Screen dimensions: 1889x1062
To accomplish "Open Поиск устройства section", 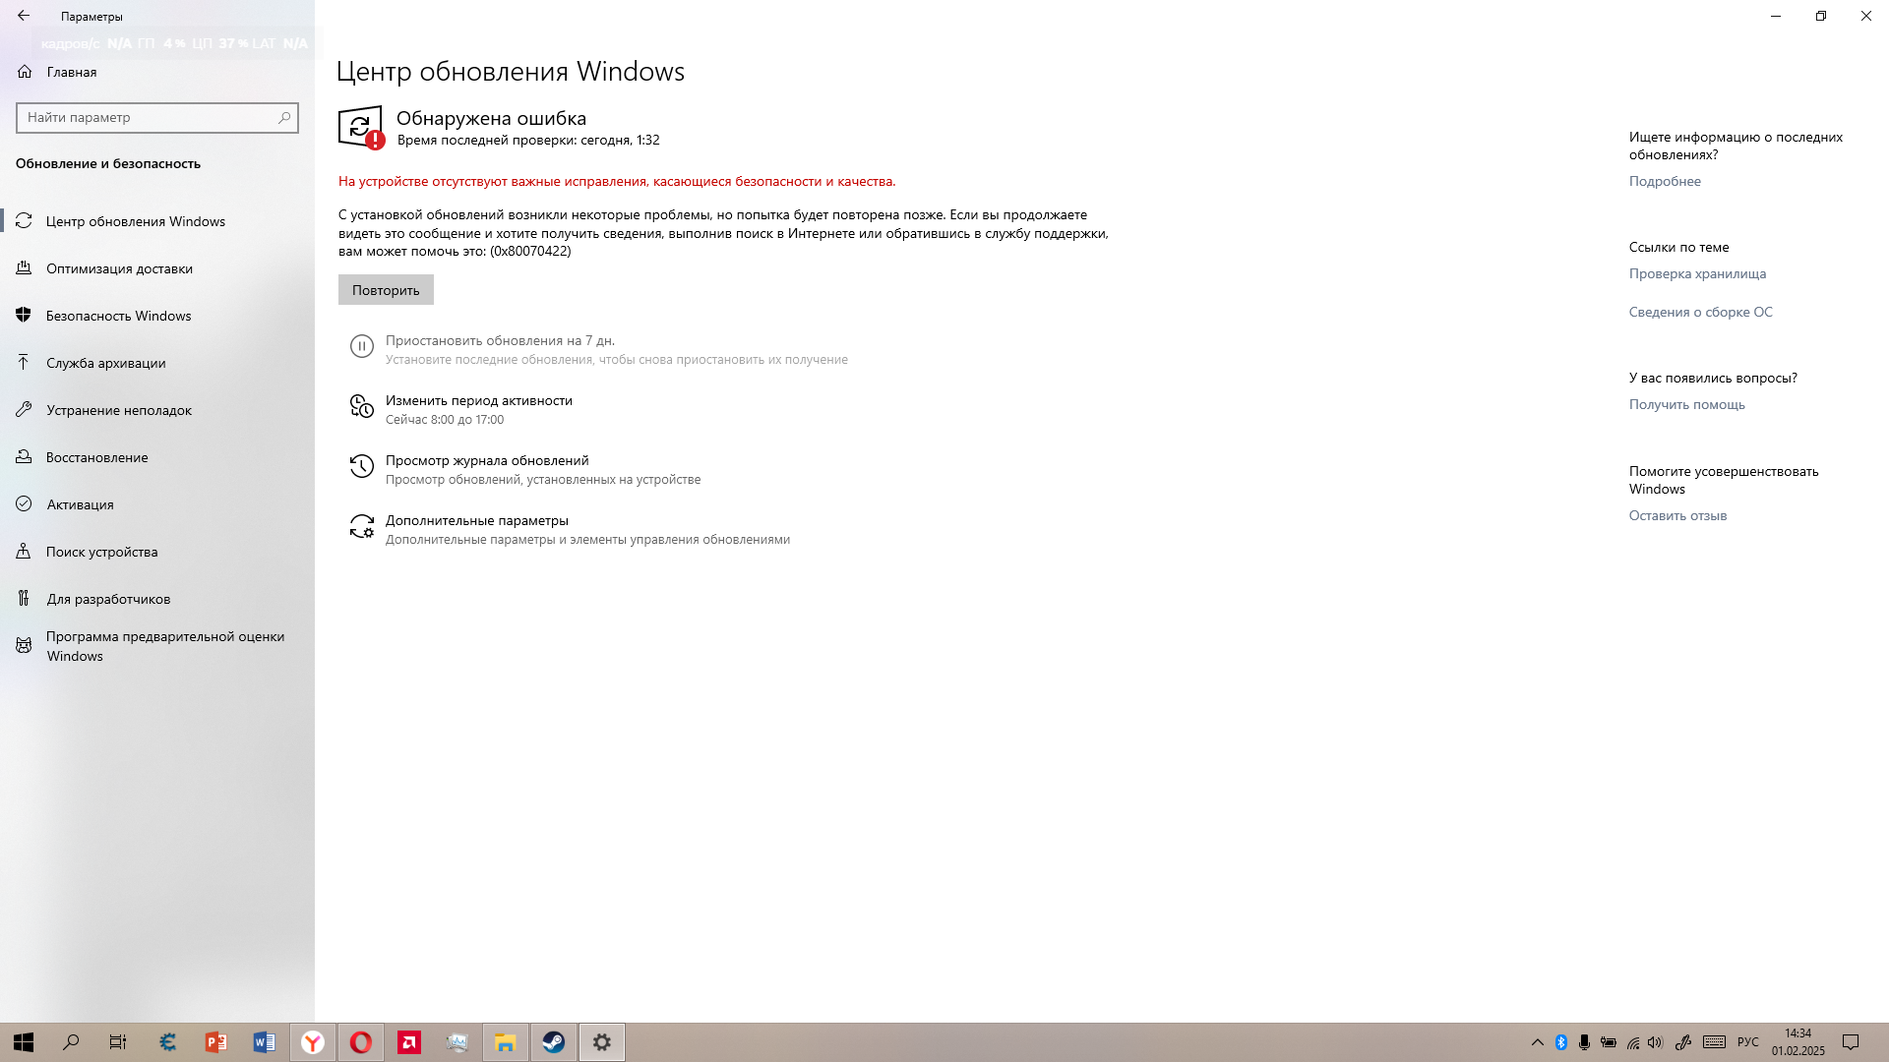I will [157, 552].
